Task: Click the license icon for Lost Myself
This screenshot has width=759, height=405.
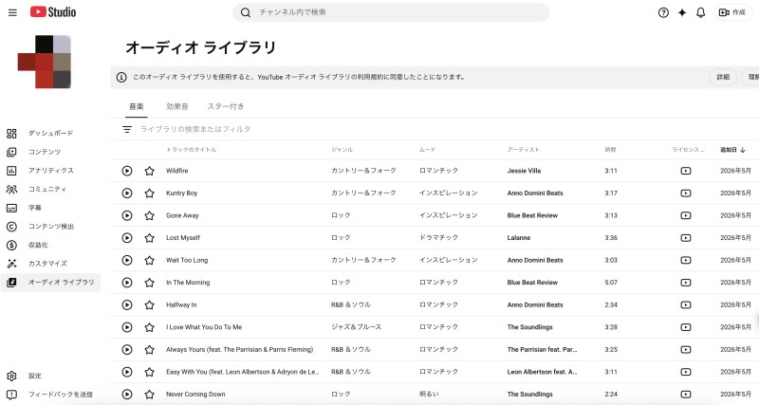Action: [686, 237]
